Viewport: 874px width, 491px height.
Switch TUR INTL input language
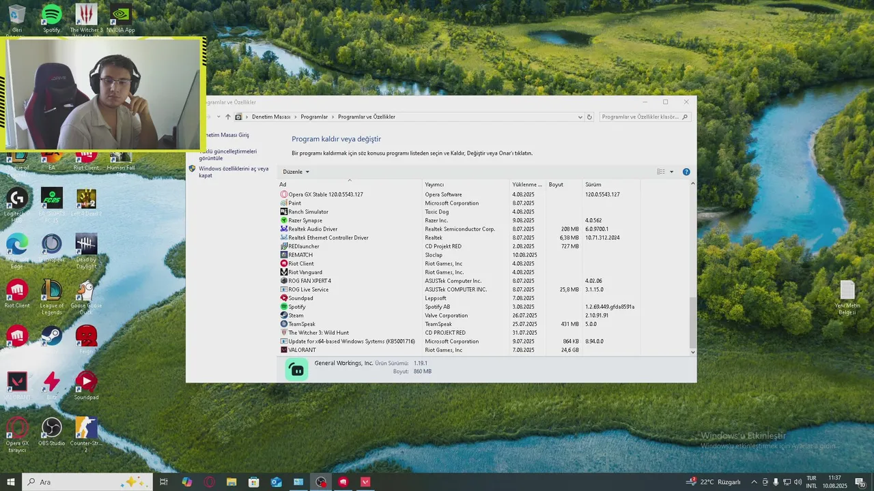(x=811, y=482)
